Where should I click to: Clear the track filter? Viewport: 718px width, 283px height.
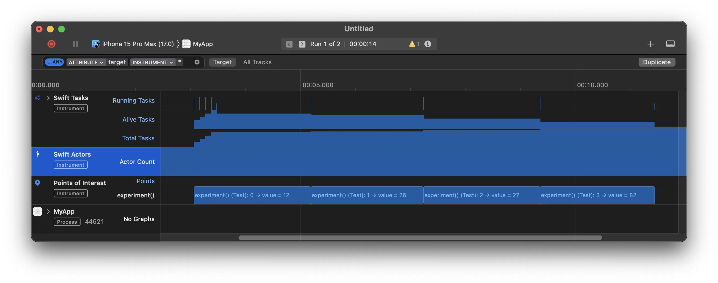tap(197, 62)
